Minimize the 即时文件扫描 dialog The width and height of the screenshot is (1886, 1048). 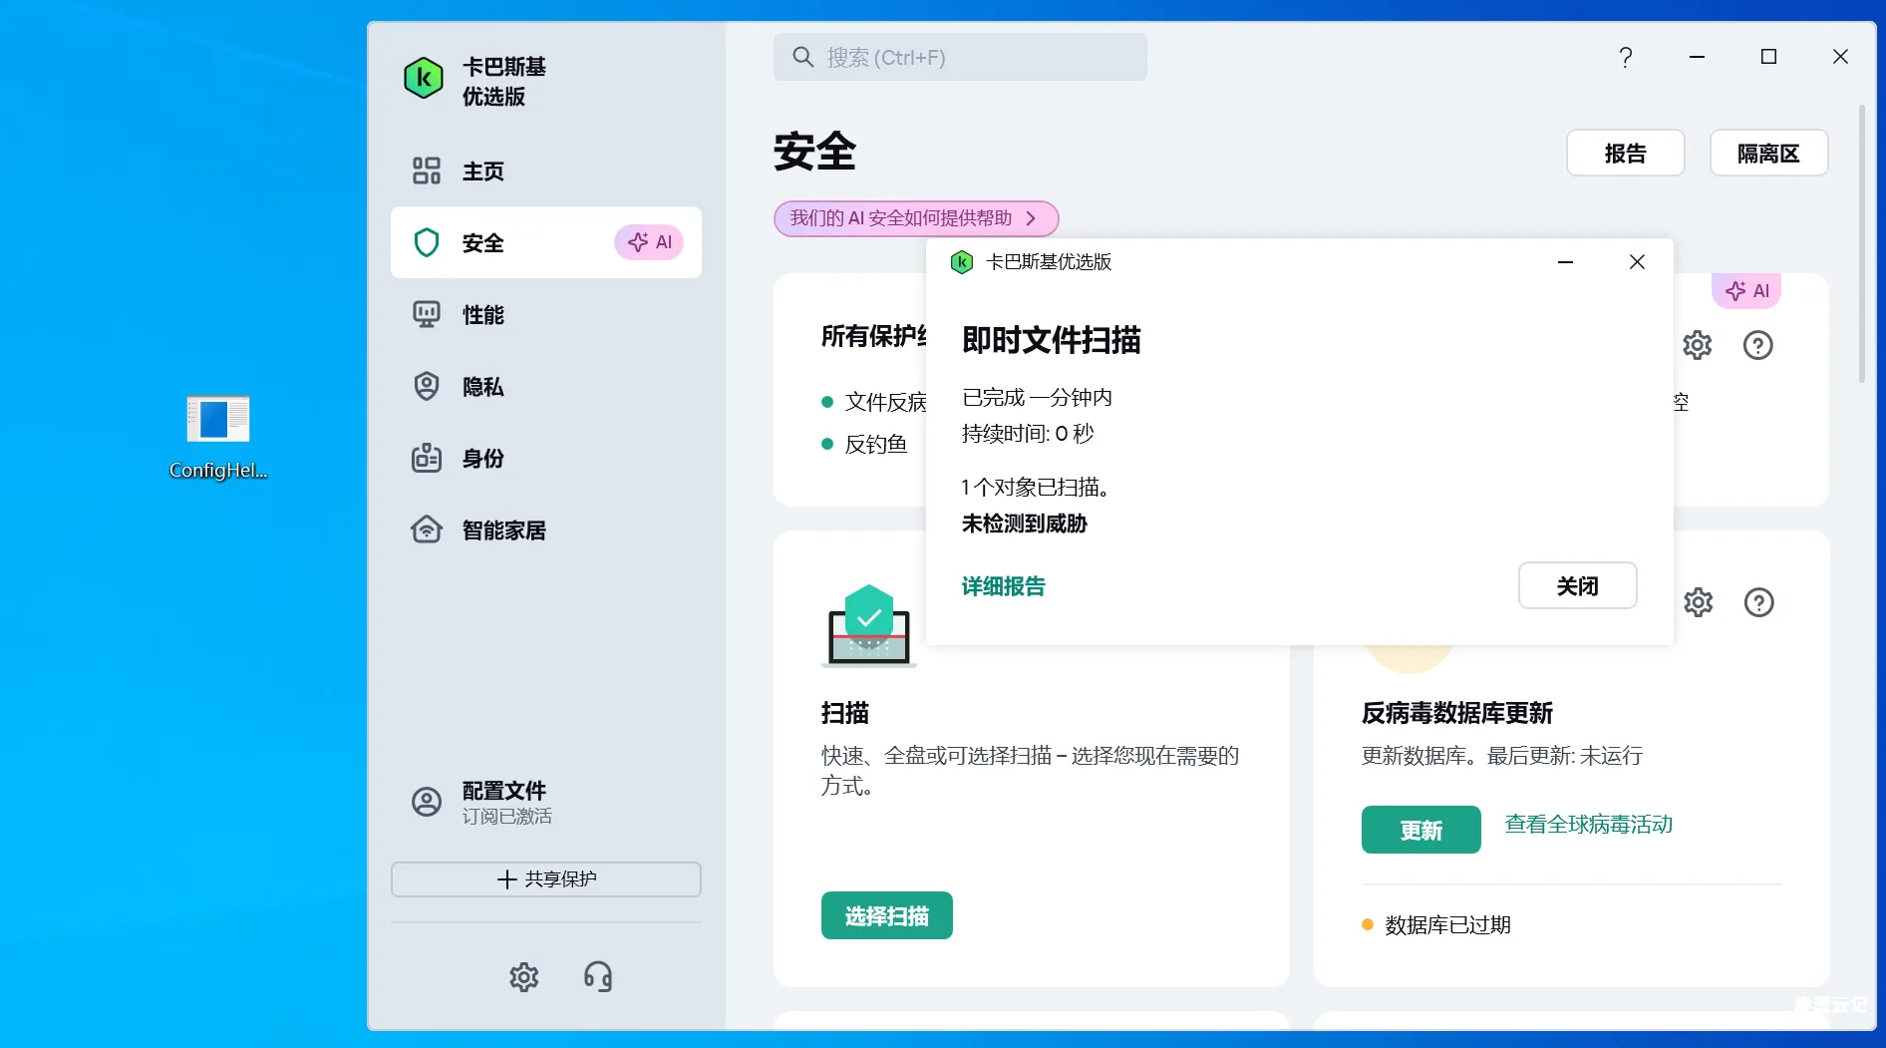point(1565,262)
